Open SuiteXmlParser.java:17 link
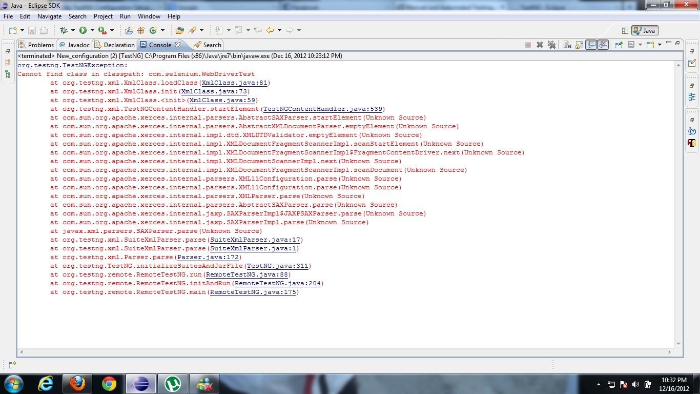 click(x=254, y=240)
